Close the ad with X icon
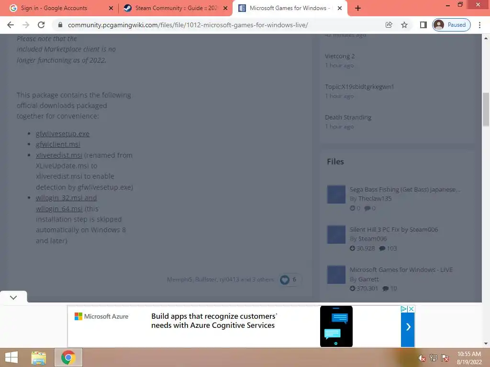The width and height of the screenshot is (490, 367). (411, 309)
